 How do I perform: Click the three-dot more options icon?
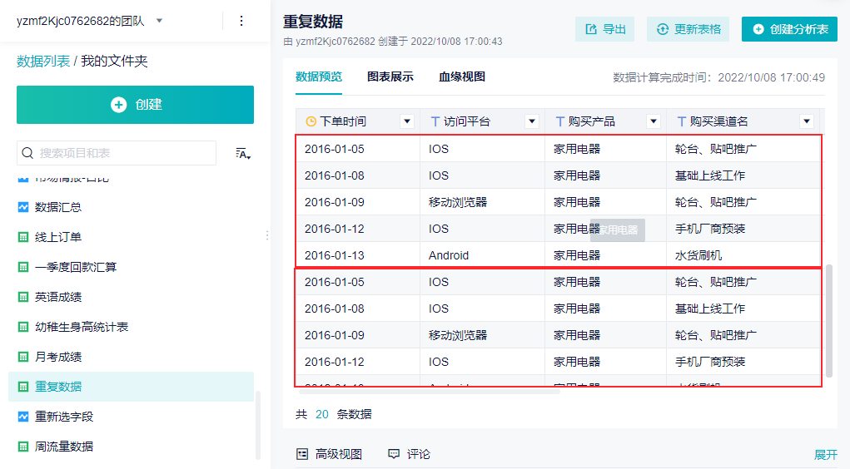click(241, 21)
